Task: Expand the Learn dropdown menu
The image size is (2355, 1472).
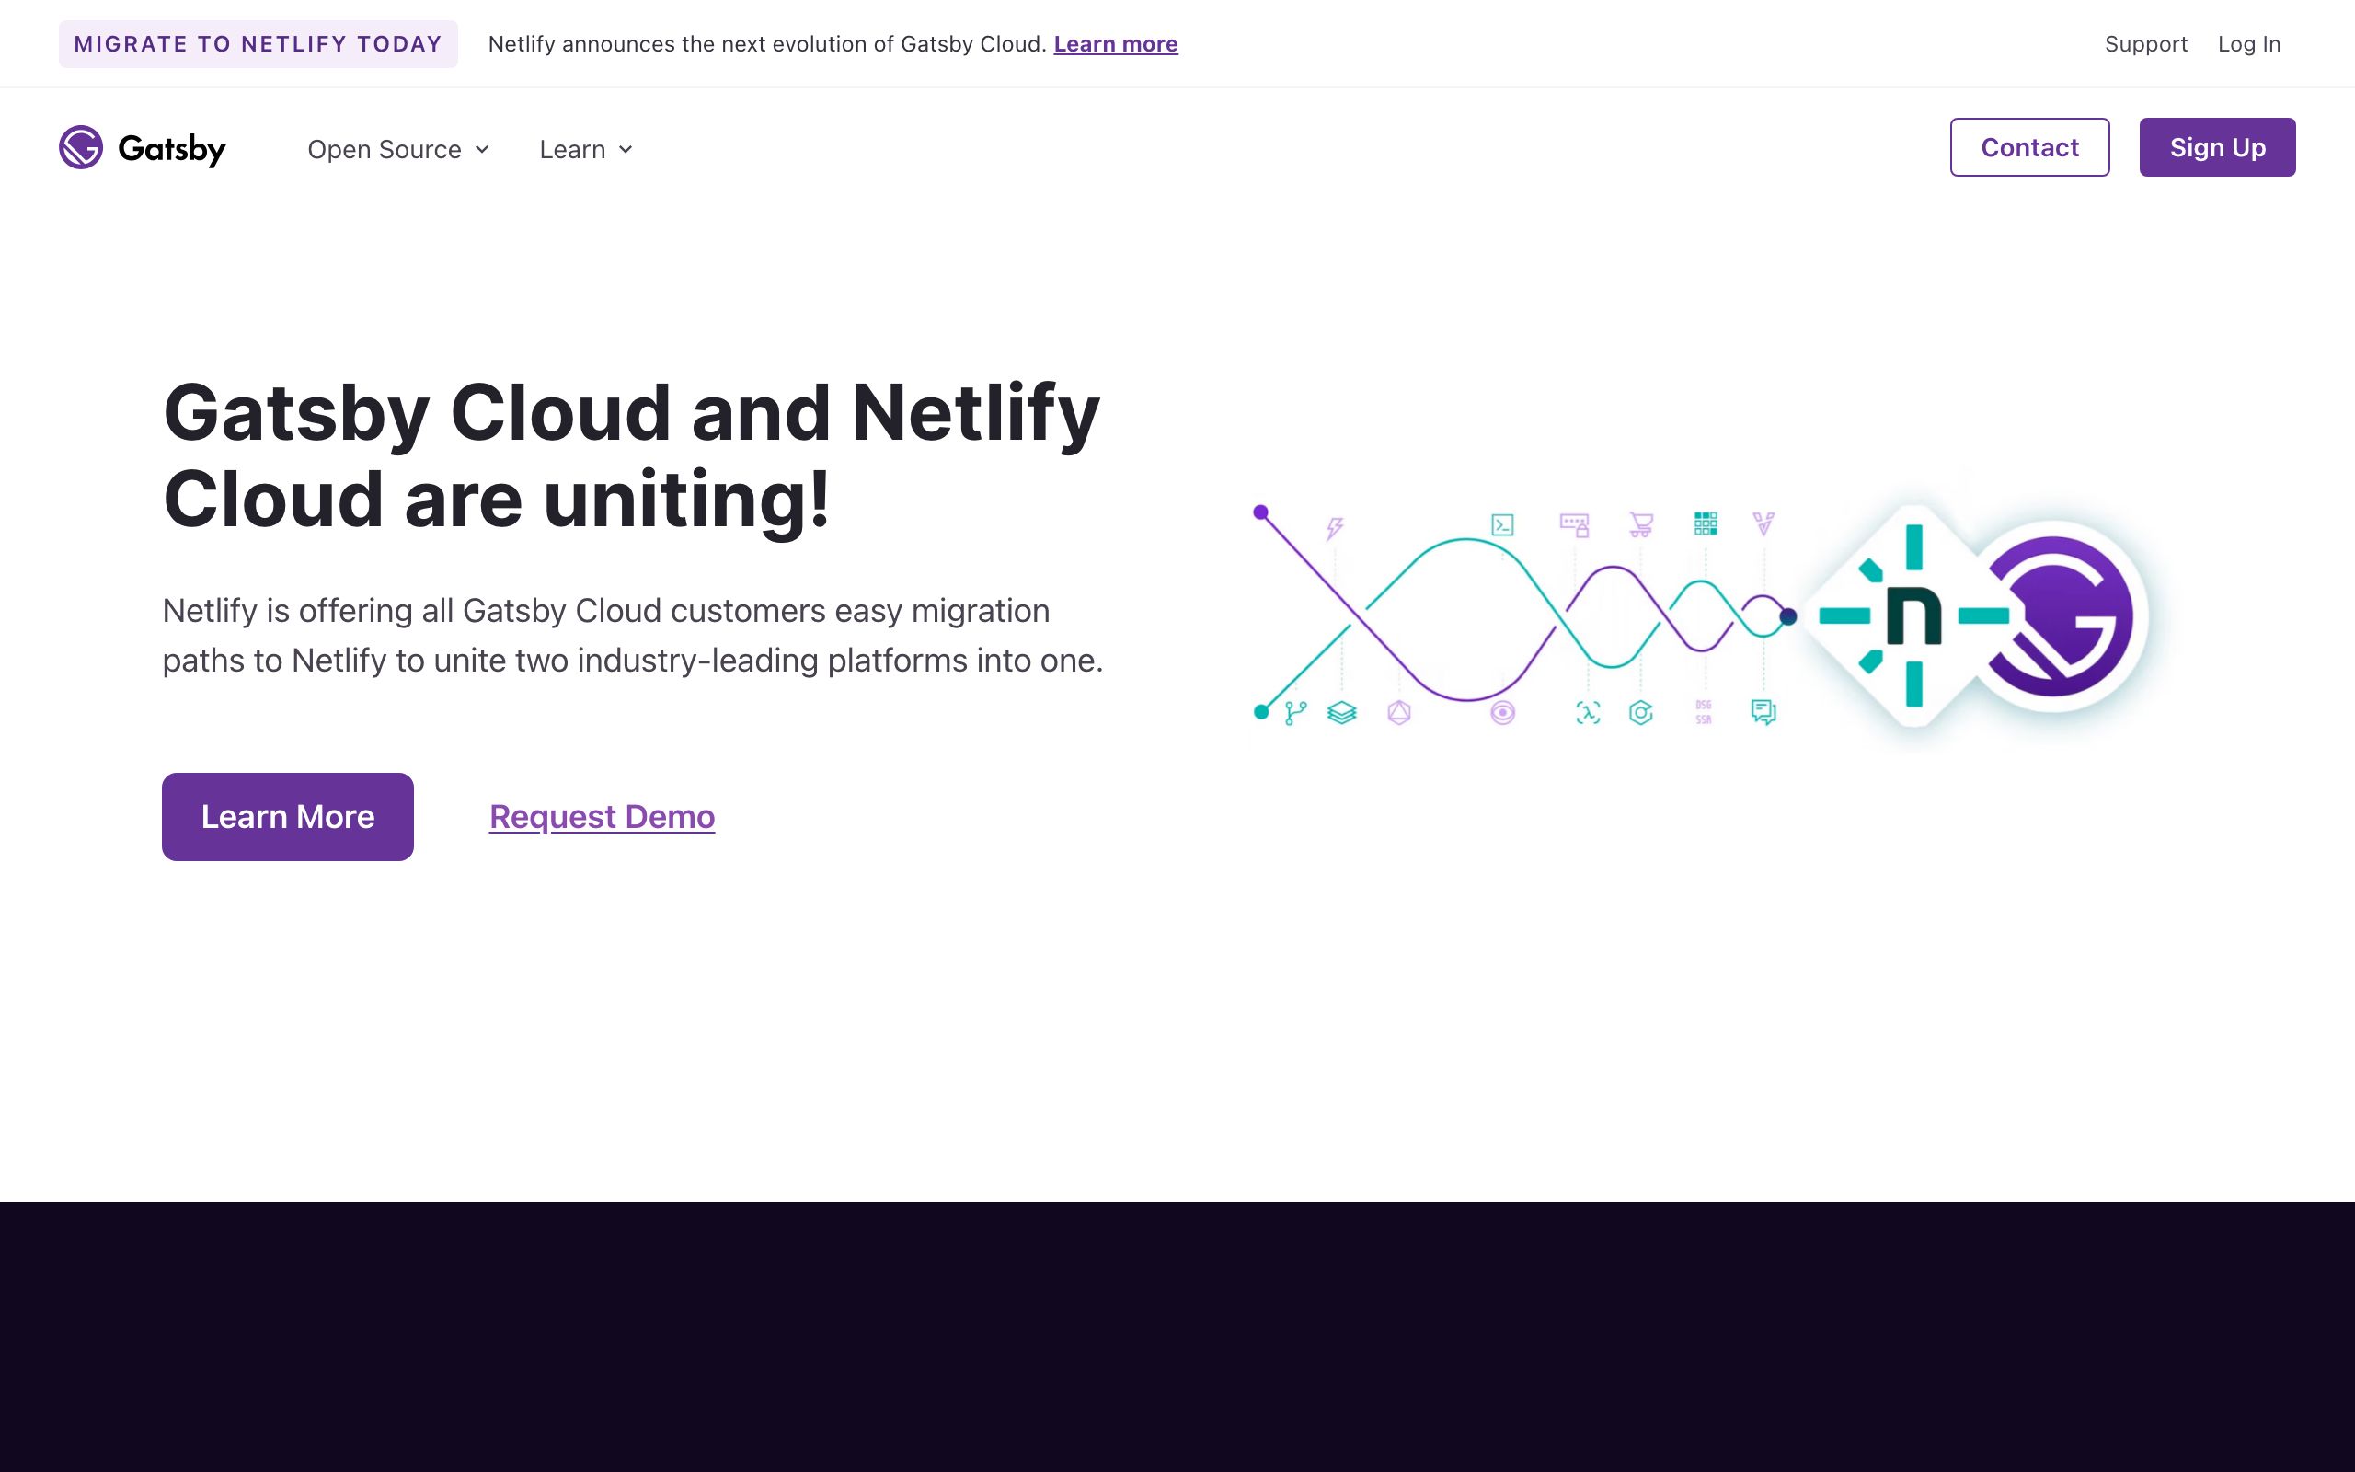Action: (x=586, y=149)
